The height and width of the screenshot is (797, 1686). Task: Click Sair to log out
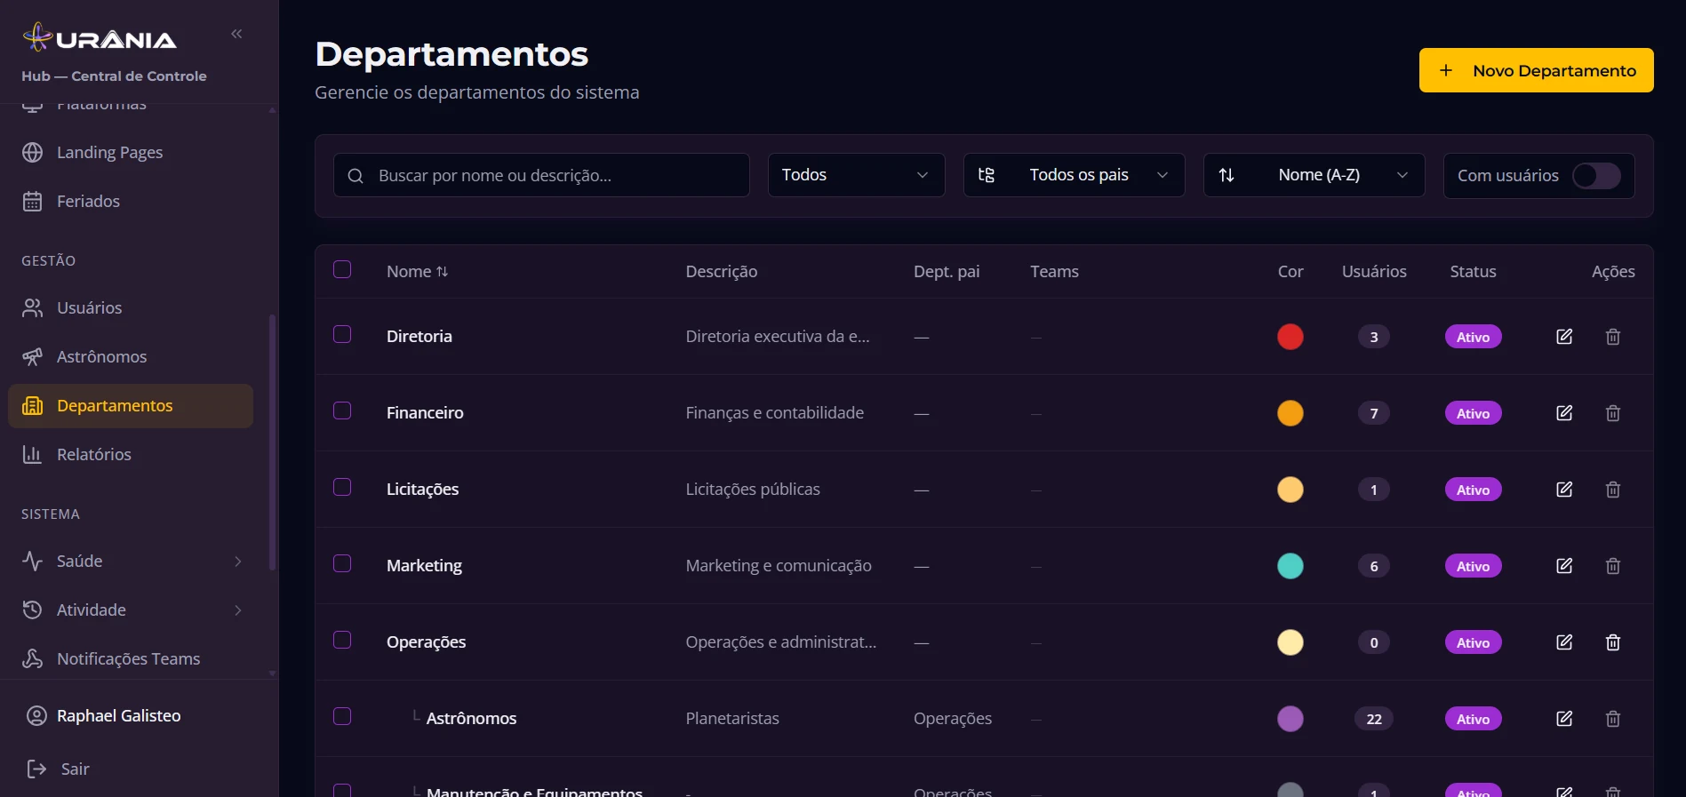pos(59,769)
